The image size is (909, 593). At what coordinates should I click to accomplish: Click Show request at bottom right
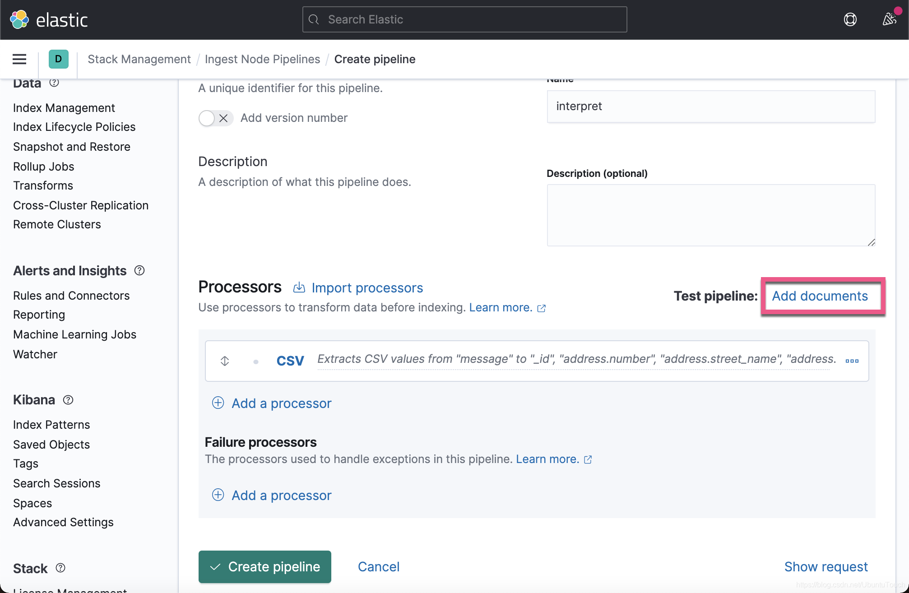tap(826, 567)
